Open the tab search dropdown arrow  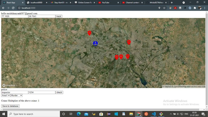[x=183, y=3]
